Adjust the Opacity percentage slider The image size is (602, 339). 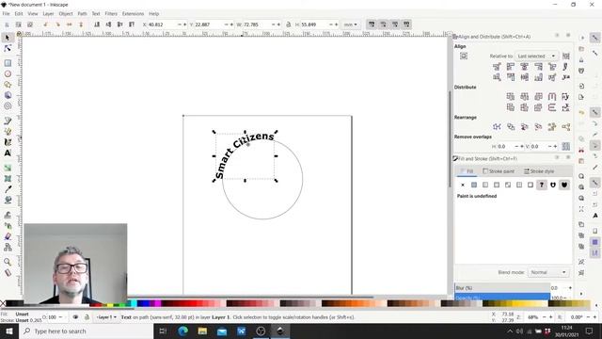pyautogui.click(x=502, y=298)
